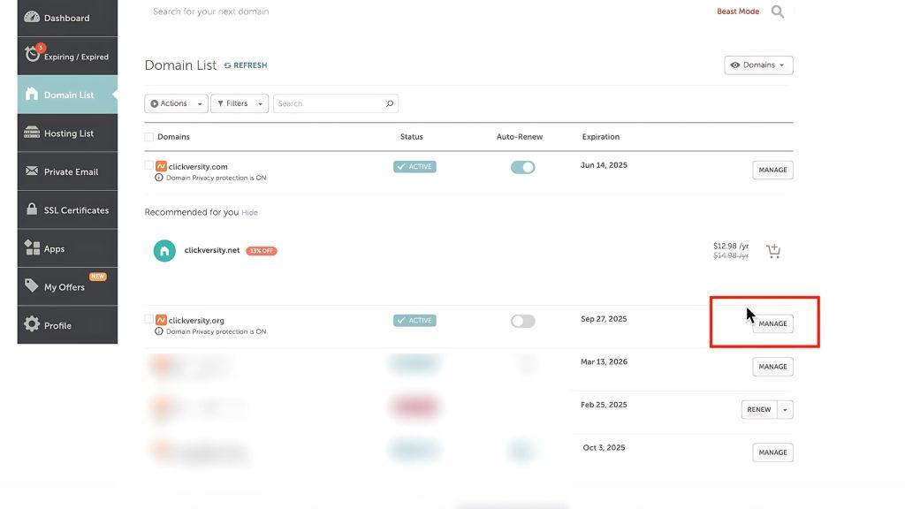Click Hide next to Recommended for you
The height and width of the screenshot is (509, 905).
coord(249,212)
